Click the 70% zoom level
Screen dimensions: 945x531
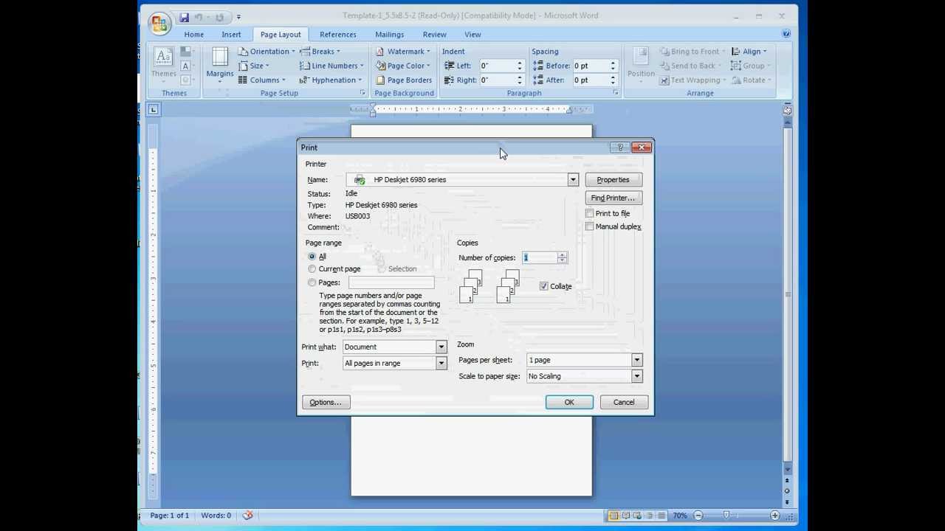point(680,516)
